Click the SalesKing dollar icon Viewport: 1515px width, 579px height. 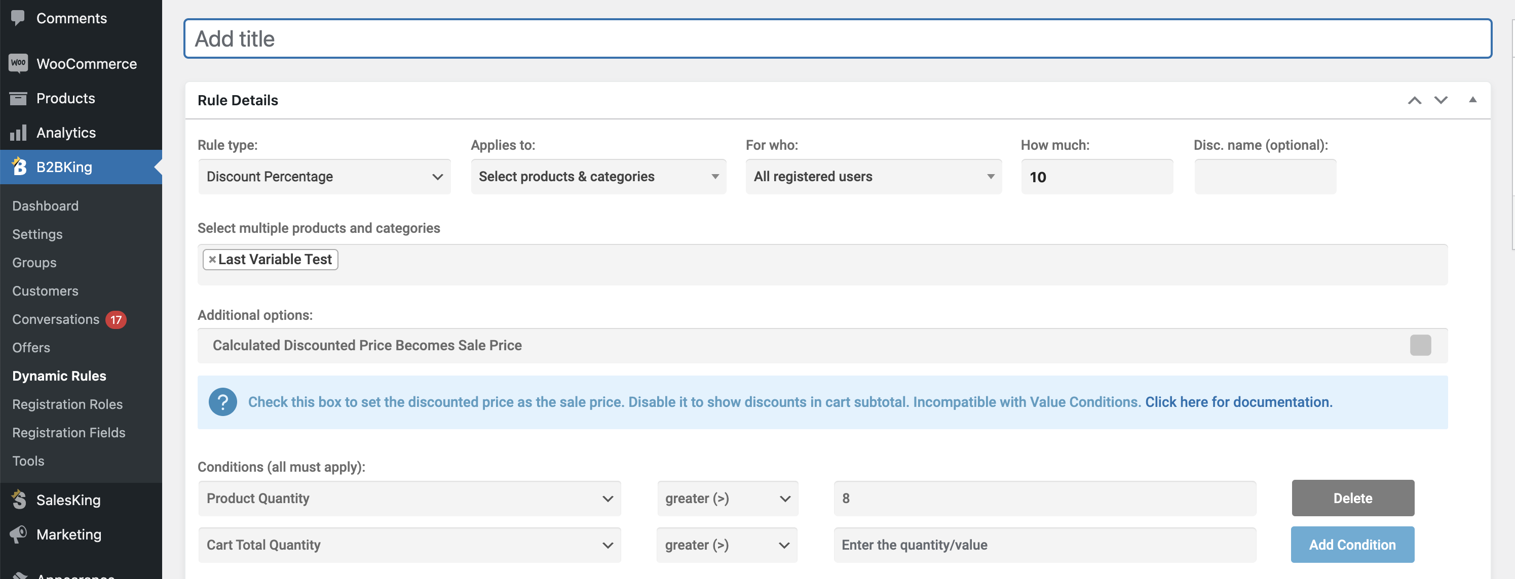pyautogui.click(x=19, y=499)
